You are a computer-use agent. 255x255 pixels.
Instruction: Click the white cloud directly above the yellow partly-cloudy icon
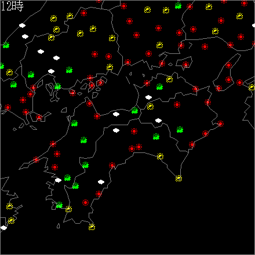pos(148,97)
